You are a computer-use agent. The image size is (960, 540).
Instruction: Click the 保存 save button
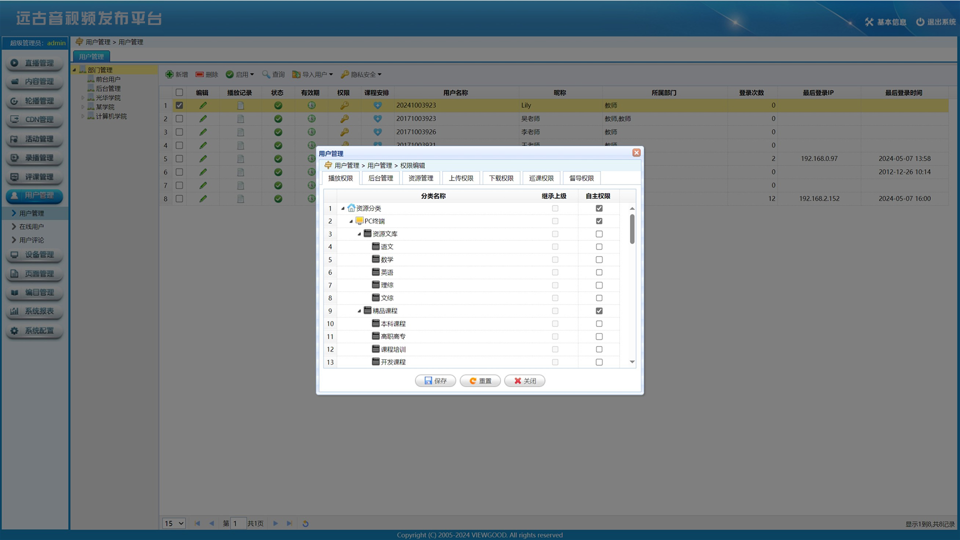coord(435,381)
